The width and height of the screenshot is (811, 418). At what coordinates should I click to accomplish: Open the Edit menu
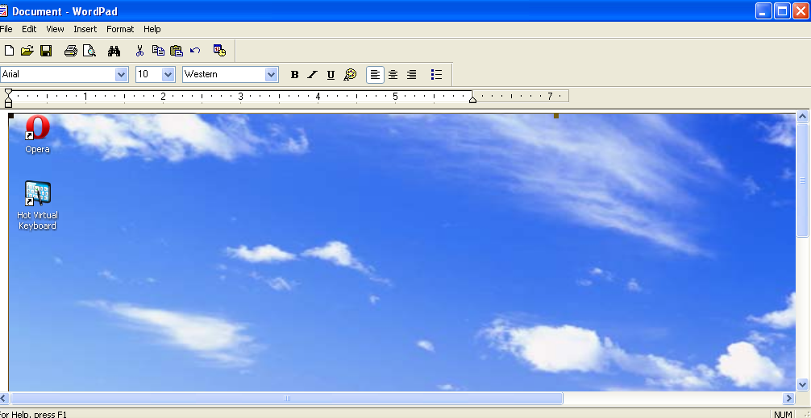[29, 29]
